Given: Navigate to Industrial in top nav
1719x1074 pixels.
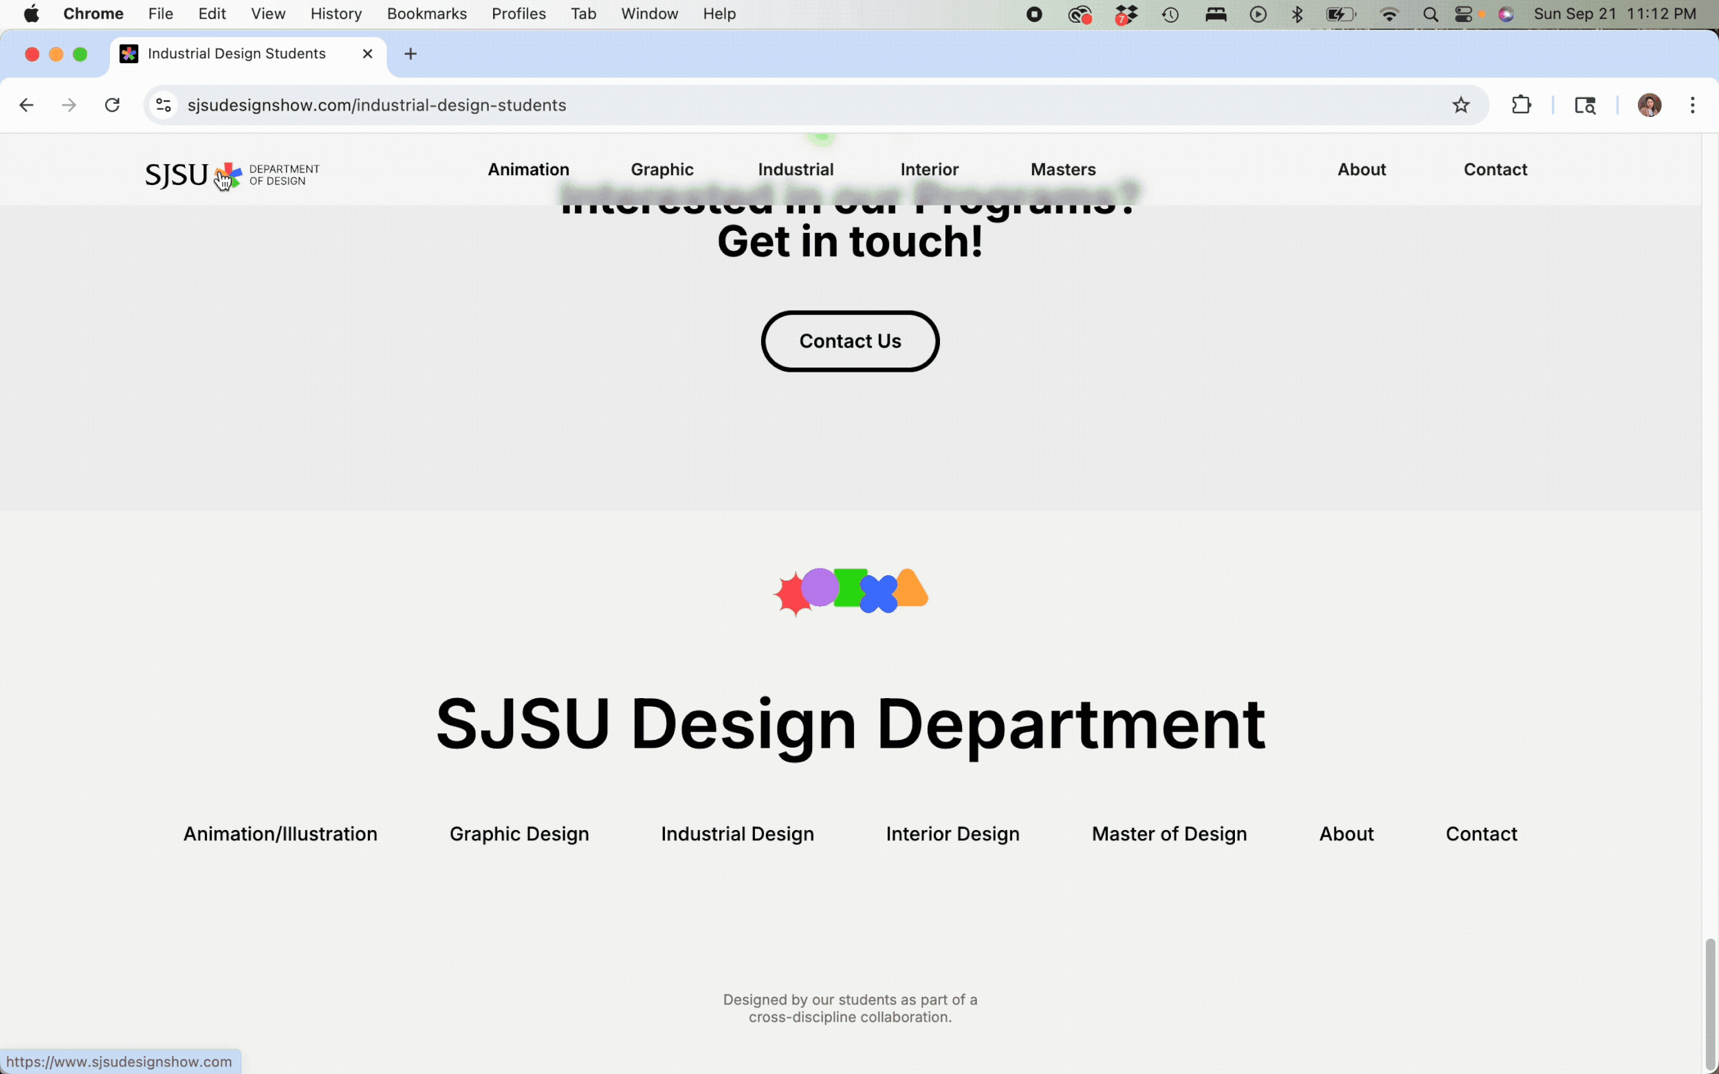Looking at the screenshot, I should [795, 169].
